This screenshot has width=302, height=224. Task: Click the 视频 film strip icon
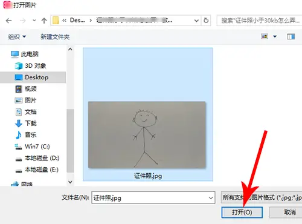[x=19, y=89]
